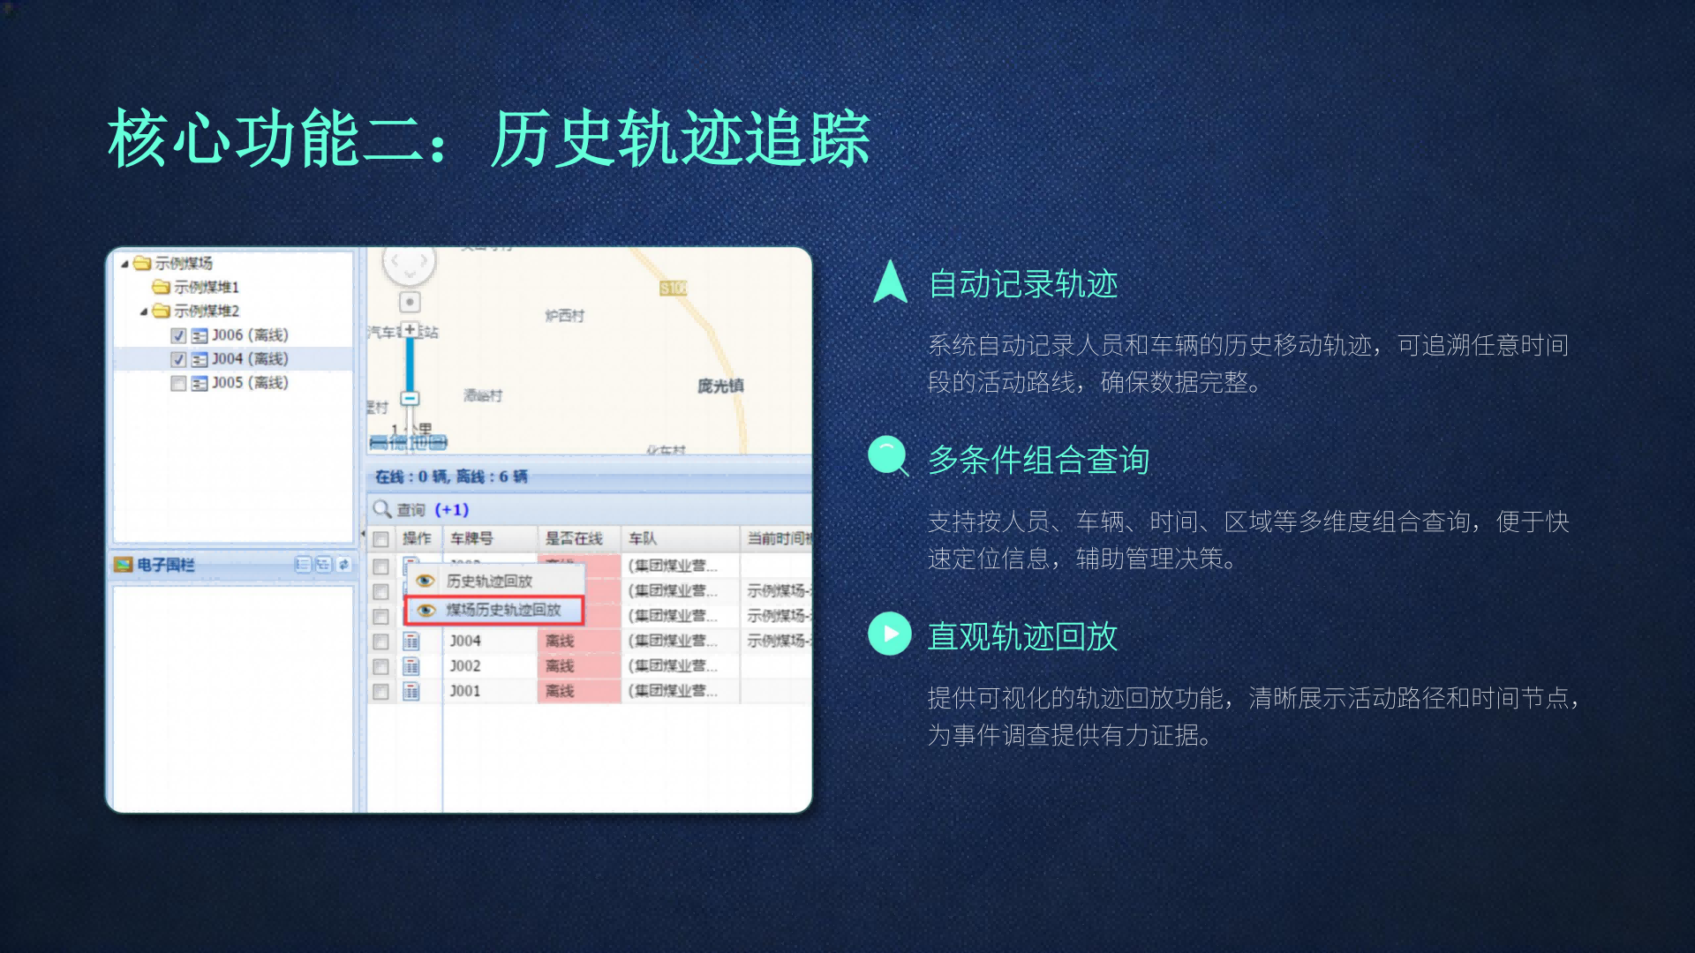
Task: Click the refresh icon in 电子围栏 panel header
Action: point(343,564)
